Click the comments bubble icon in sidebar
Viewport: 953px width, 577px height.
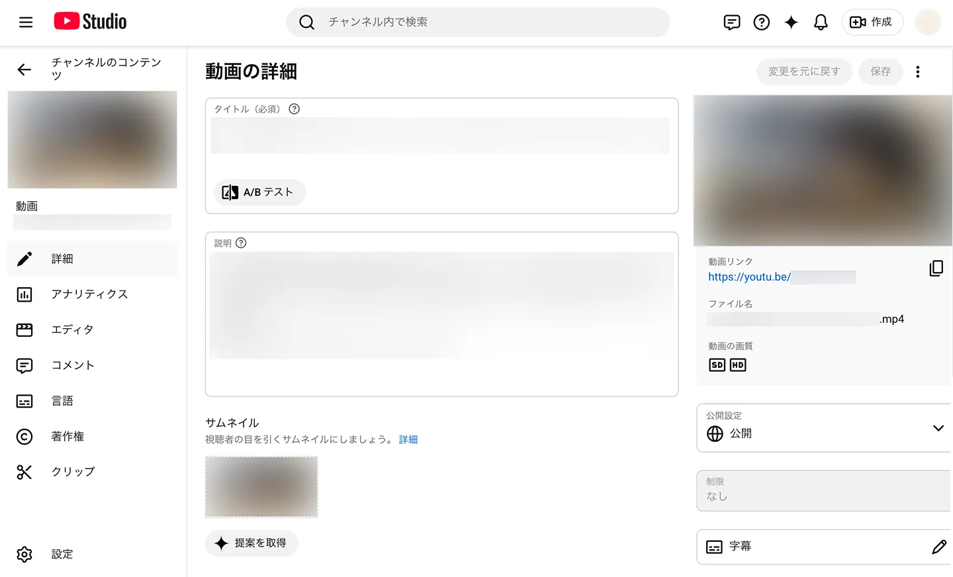point(24,365)
